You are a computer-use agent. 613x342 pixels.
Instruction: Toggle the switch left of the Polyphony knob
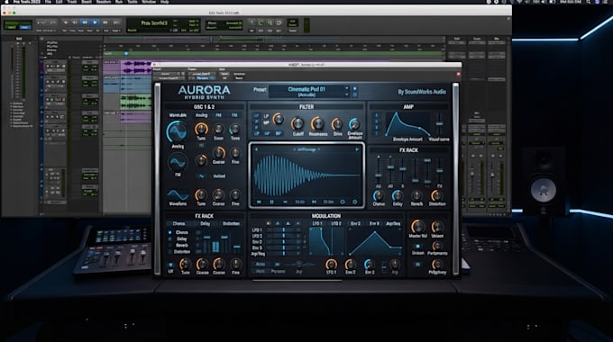click(417, 265)
